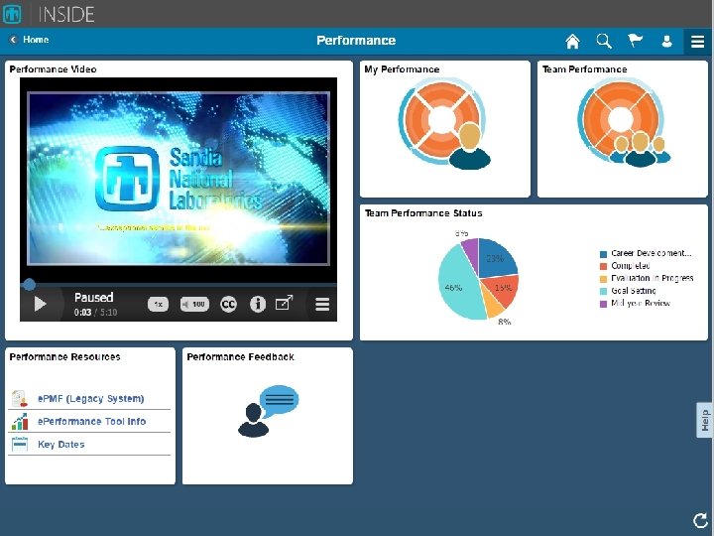Click Goal Setting legend entry
The height and width of the screenshot is (536, 714).
pos(628,291)
